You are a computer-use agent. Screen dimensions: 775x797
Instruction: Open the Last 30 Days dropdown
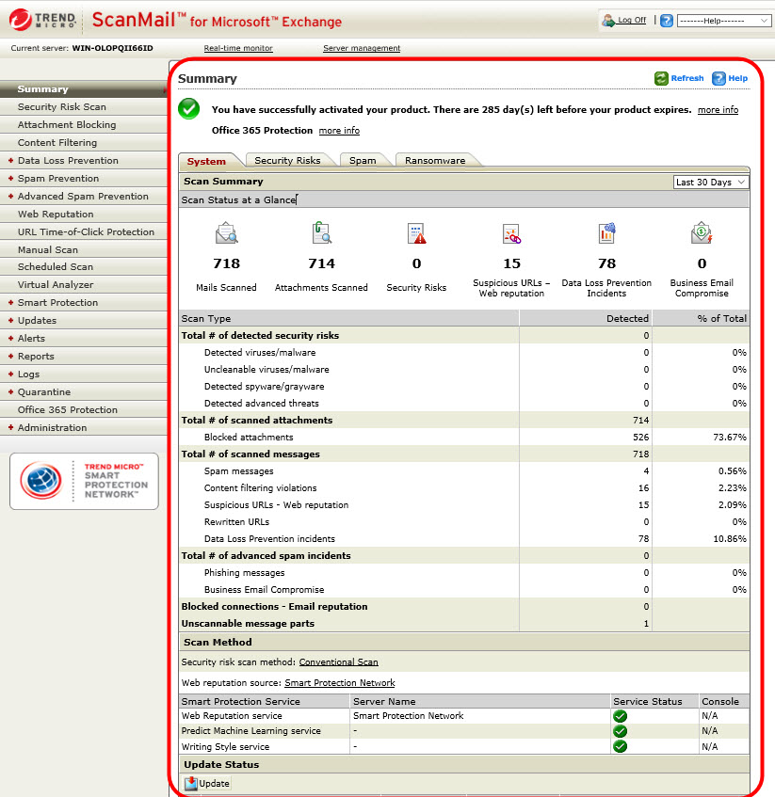point(711,182)
